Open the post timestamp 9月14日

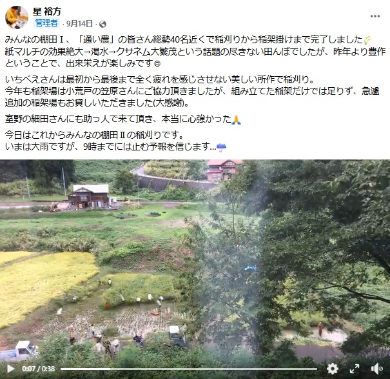click(x=79, y=24)
